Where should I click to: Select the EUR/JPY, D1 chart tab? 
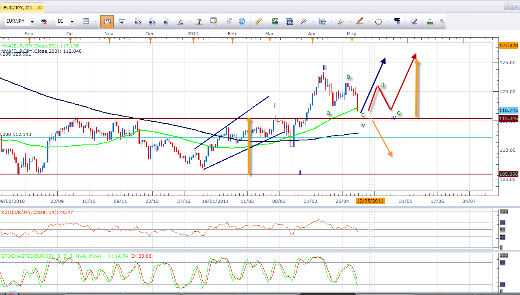[22, 7]
